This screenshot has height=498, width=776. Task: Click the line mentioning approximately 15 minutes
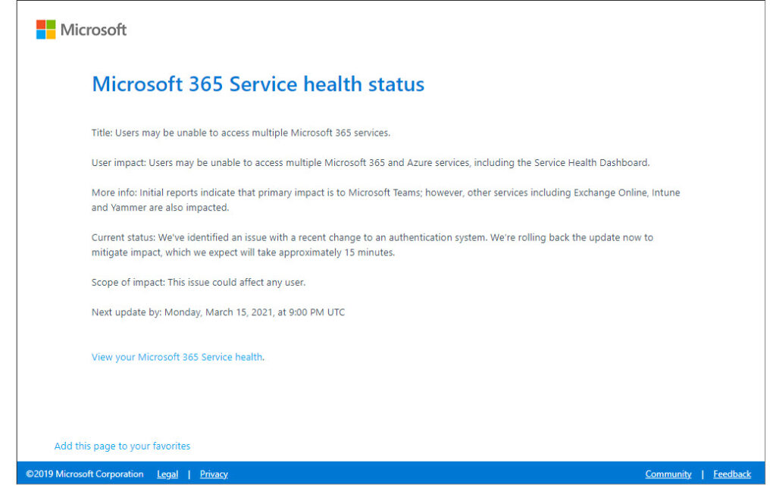pos(243,252)
